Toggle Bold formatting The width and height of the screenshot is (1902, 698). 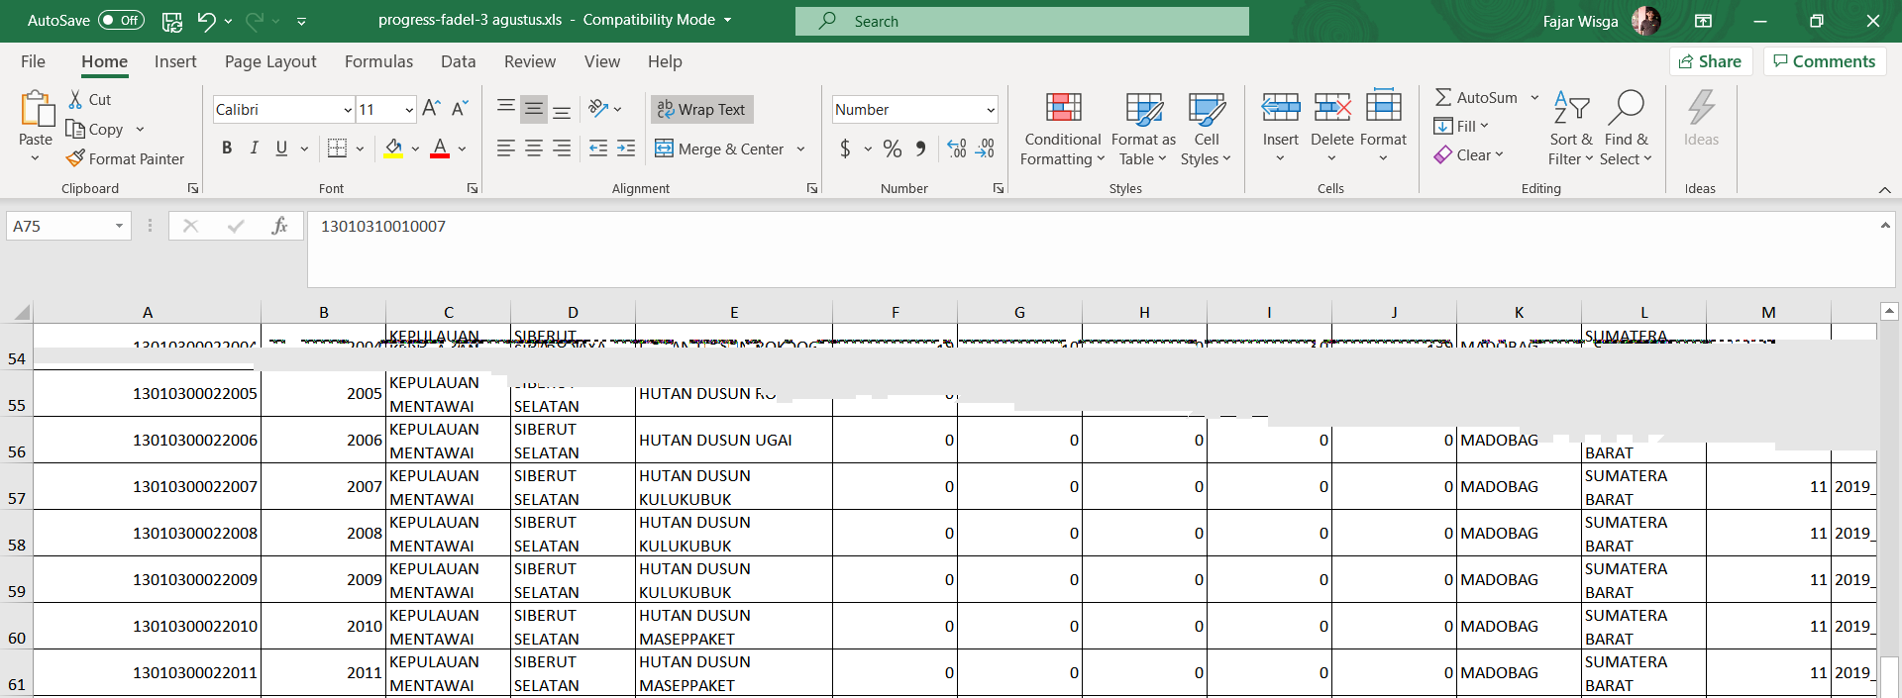(227, 149)
